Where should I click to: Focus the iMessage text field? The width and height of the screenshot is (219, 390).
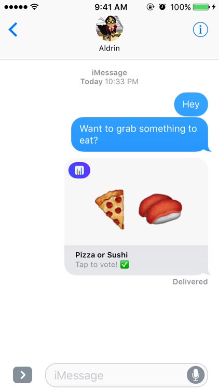pos(127,375)
